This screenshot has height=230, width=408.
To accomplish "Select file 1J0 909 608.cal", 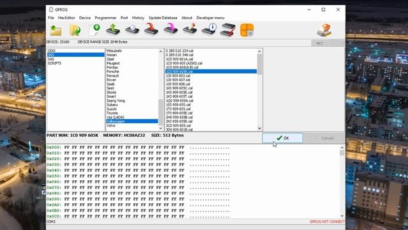I will 211,84.
